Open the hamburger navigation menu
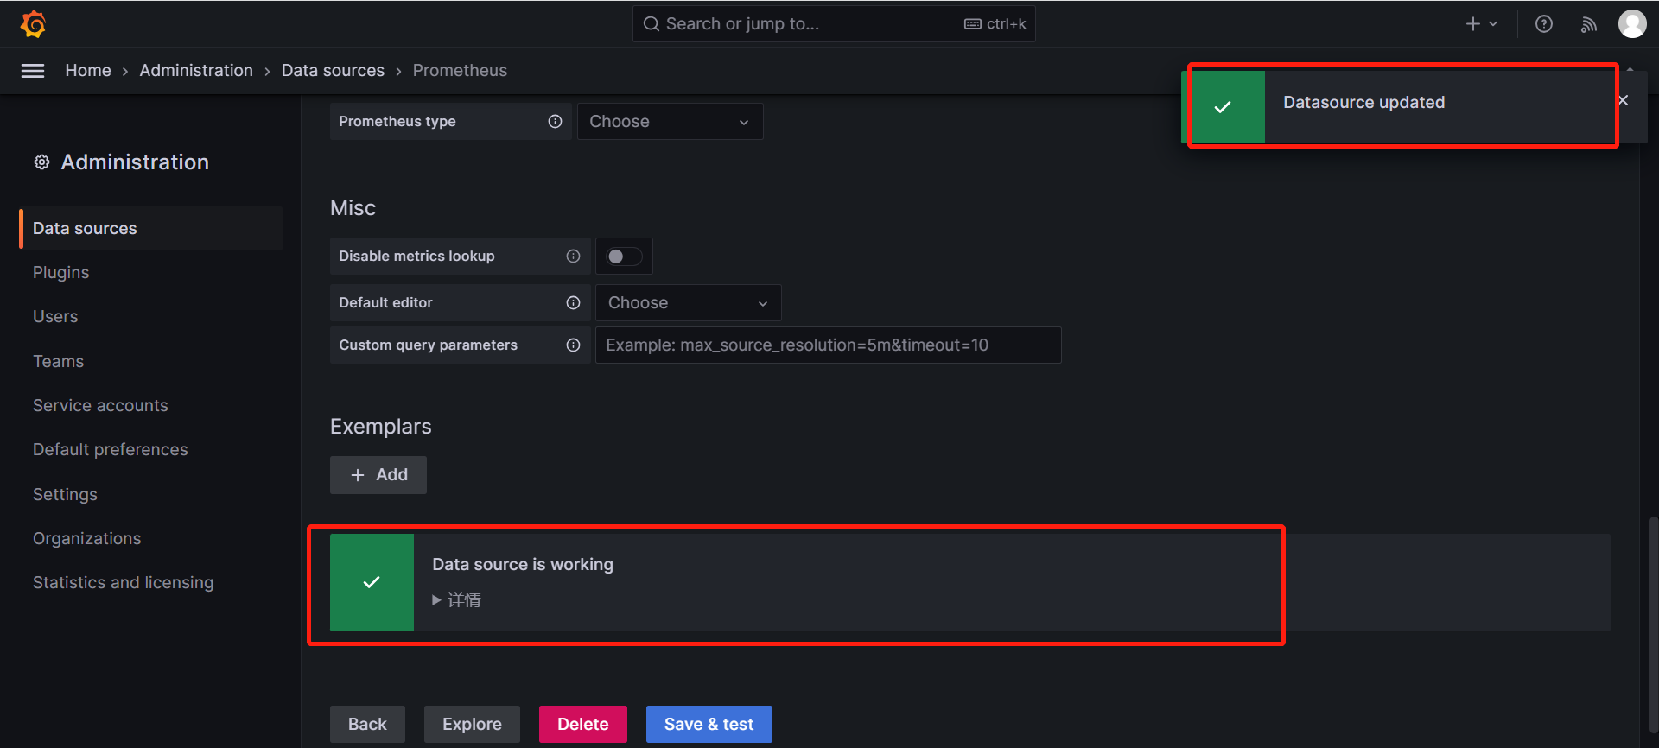The width and height of the screenshot is (1659, 748). [33, 71]
